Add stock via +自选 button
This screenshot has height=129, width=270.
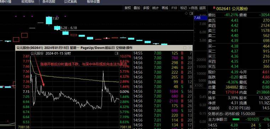(x=193, y=8)
